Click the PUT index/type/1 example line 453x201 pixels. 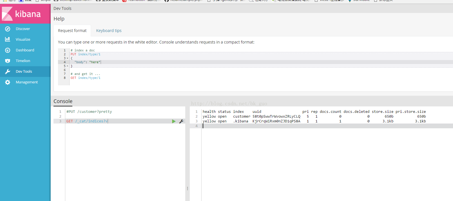tap(85, 54)
